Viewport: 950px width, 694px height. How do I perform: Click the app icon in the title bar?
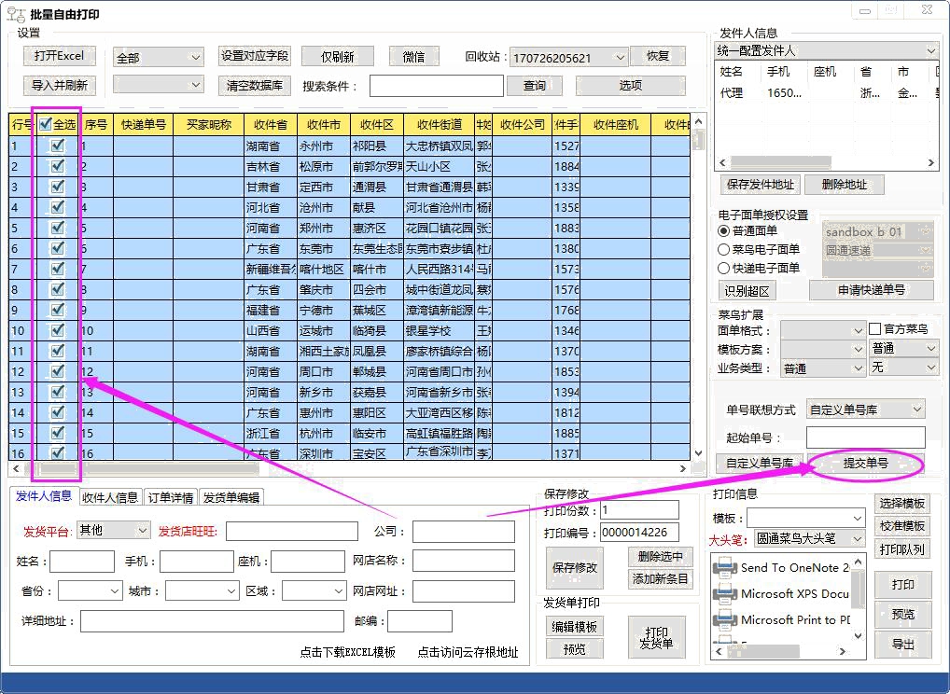[16, 14]
